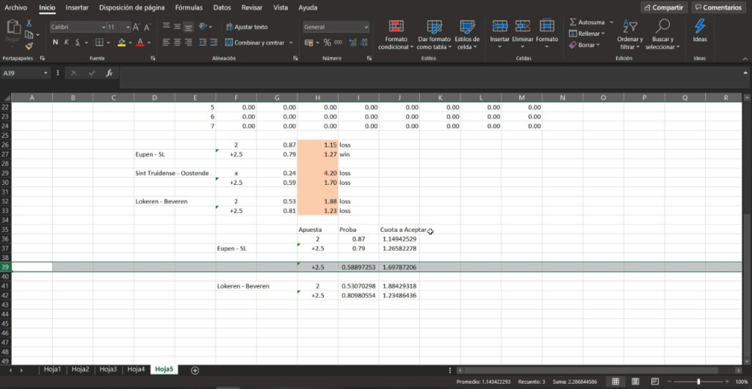
Task: Click the zoom slider handle
Action: pyautogui.click(x=698, y=382)
